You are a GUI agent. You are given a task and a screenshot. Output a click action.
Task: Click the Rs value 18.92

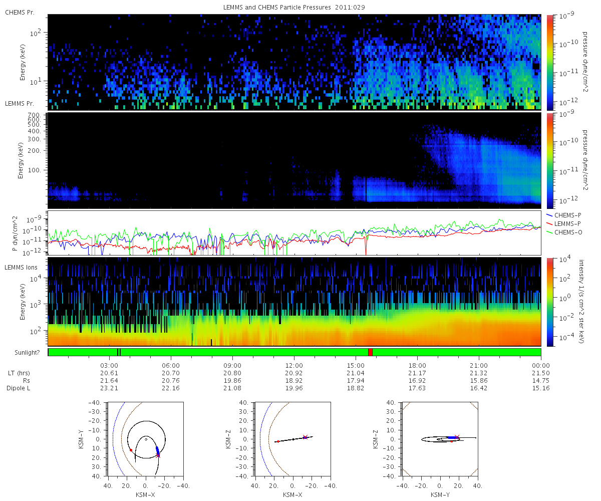(x=294, y=381)
